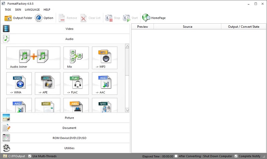Select the AMR format tile
Image resolution: width=267 pixels, height=159 pixels.
click(76, 105)
